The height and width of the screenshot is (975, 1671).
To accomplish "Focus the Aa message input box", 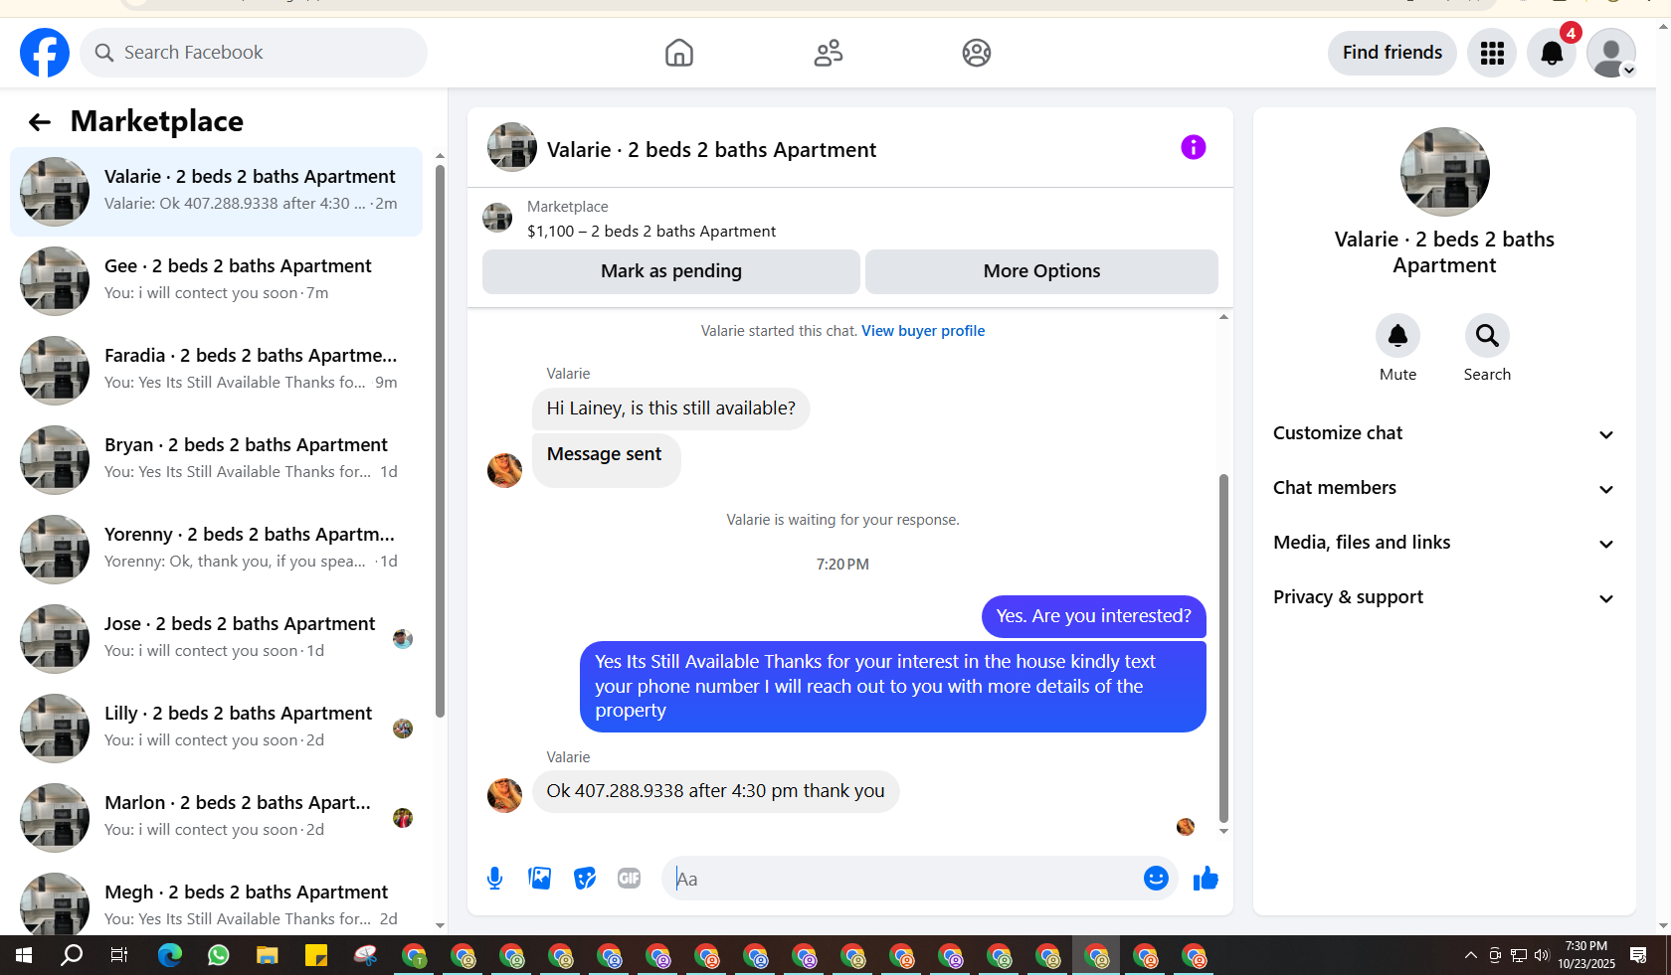I will [900, 879].
